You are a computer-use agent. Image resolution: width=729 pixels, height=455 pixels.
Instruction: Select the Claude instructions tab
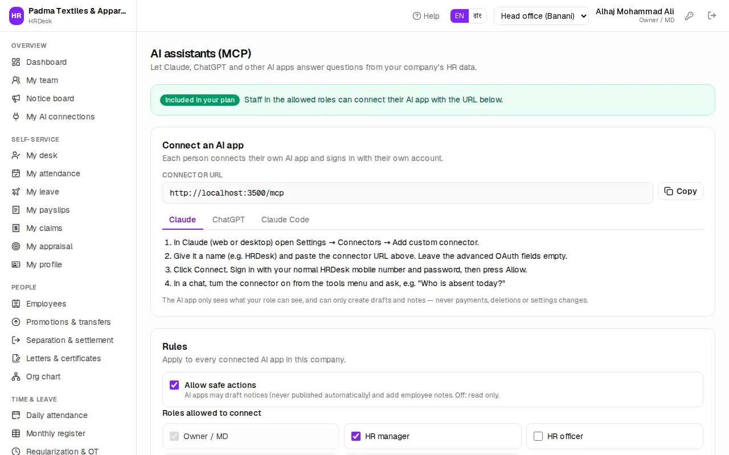pos(182,220)
